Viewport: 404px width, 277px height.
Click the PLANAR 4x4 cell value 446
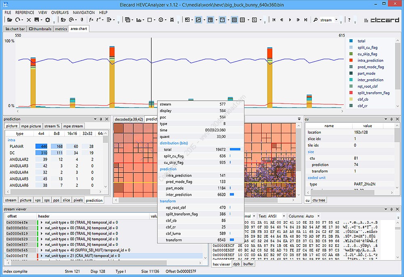pyautogui.click(x=42, y=146)
